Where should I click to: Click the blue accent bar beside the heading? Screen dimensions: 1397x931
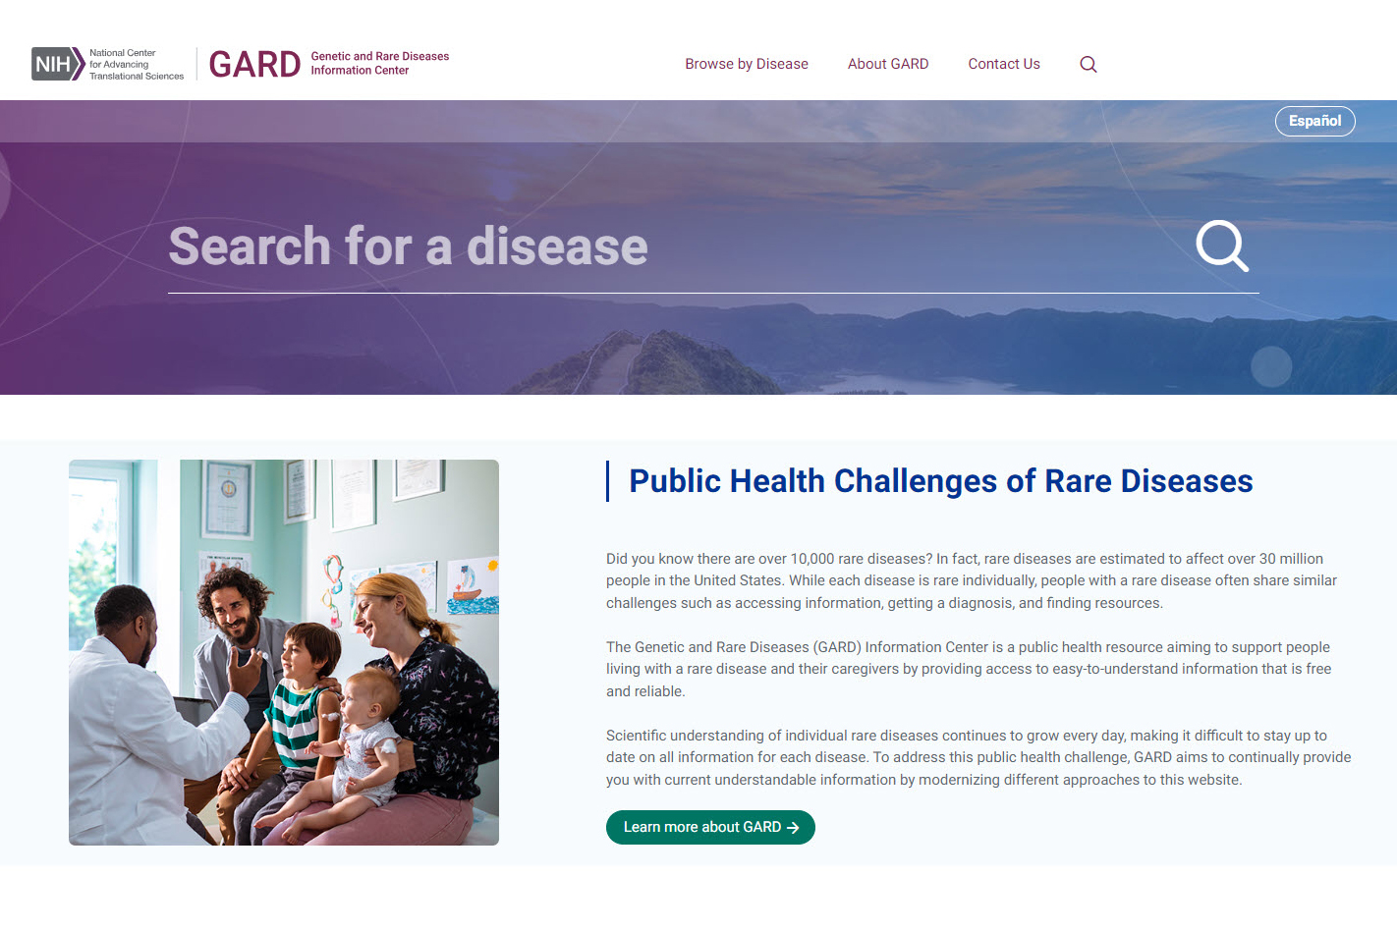[x=607, y=481]
